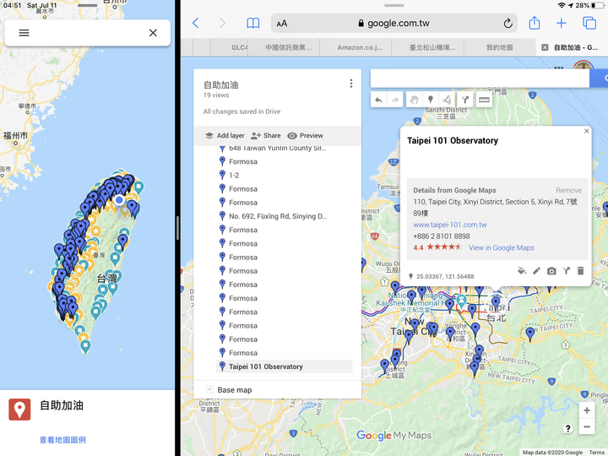Show all Safari tabs overview
Screen dimensions: 608x456
(589, 24)
